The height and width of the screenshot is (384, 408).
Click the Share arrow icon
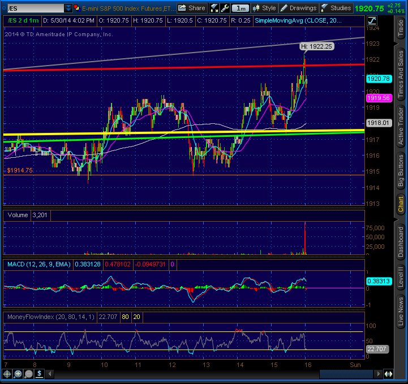coord(182,8)
